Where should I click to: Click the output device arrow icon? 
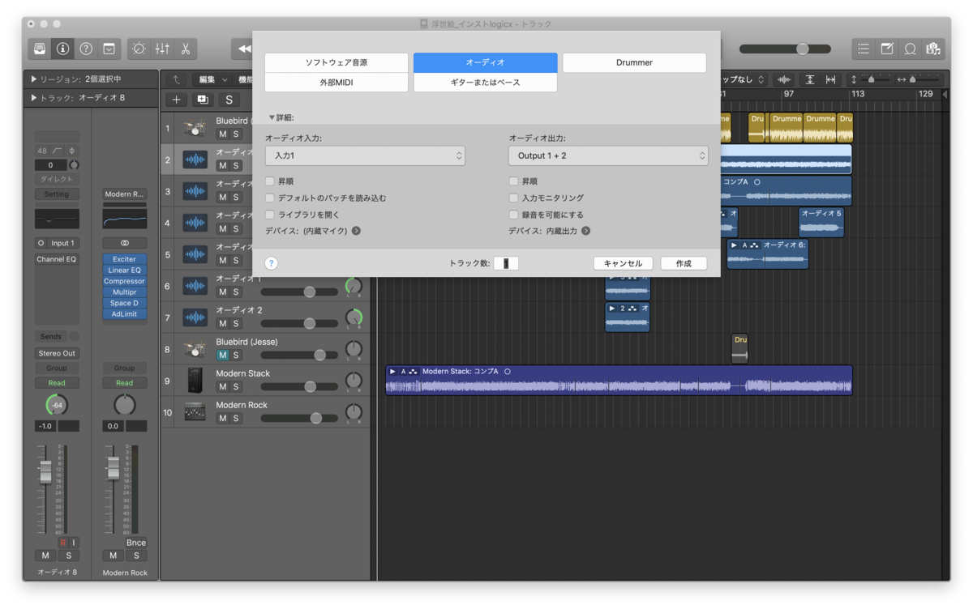(585, 231)
